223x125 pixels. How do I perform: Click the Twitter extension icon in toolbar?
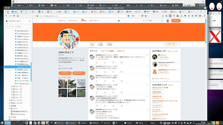coord(189,16)
